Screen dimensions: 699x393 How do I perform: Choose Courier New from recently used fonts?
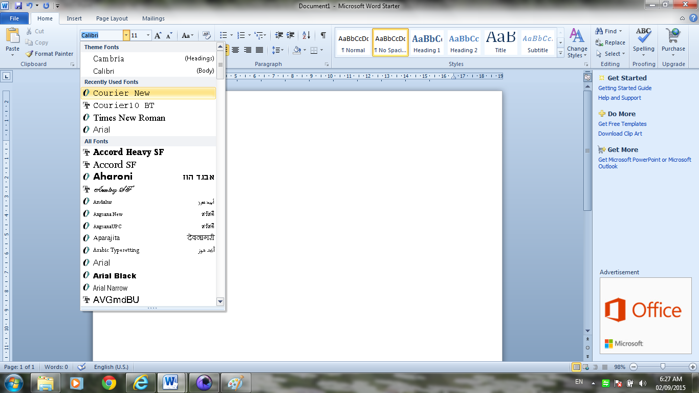pyautogui.click(x=148, y=93)
